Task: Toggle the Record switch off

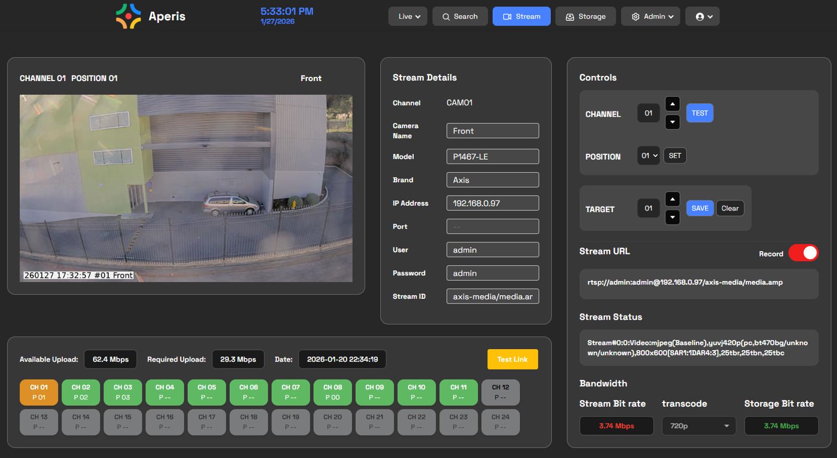Action: click(803, 253)
